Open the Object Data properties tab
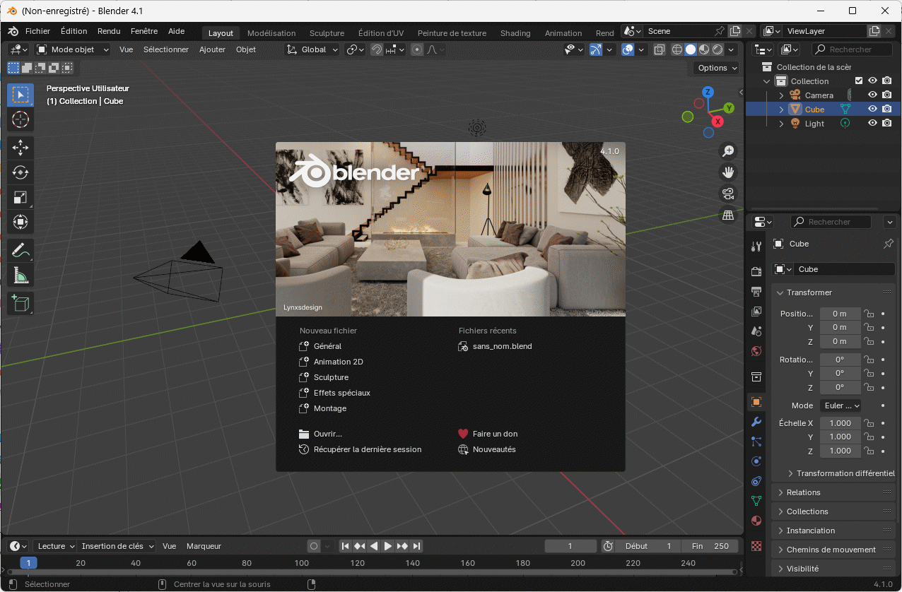The height and width of the screenshot is (592, 902). (x=756, y=501)
